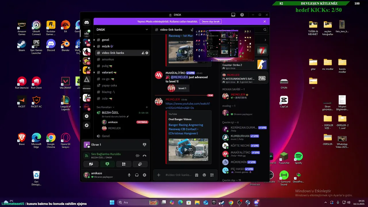This screenshot has height=207, width=368.
Task: Click the Windows taskbar search box Ara
Action: (137, 202)
